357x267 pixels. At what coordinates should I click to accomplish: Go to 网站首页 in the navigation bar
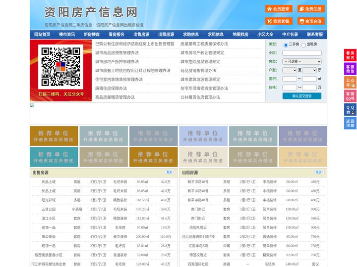coord(42,35)
